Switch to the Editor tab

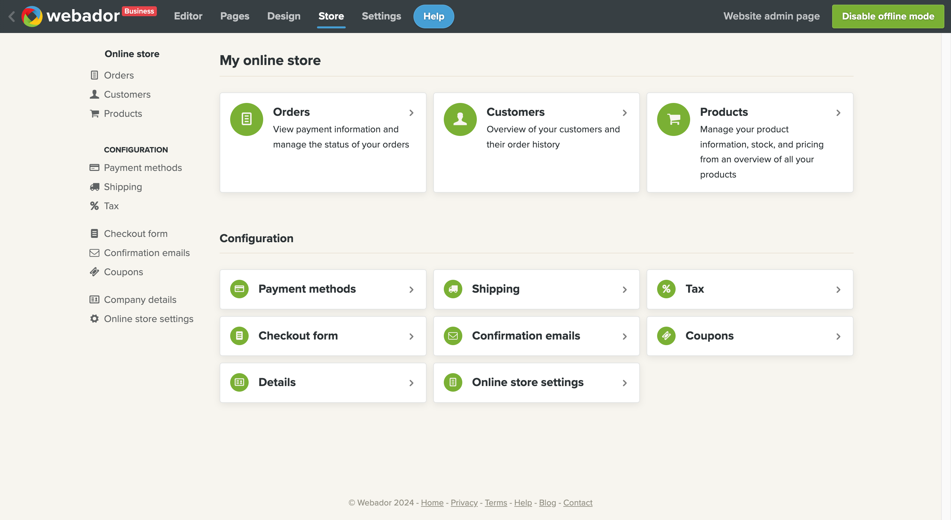coord(188,16)
